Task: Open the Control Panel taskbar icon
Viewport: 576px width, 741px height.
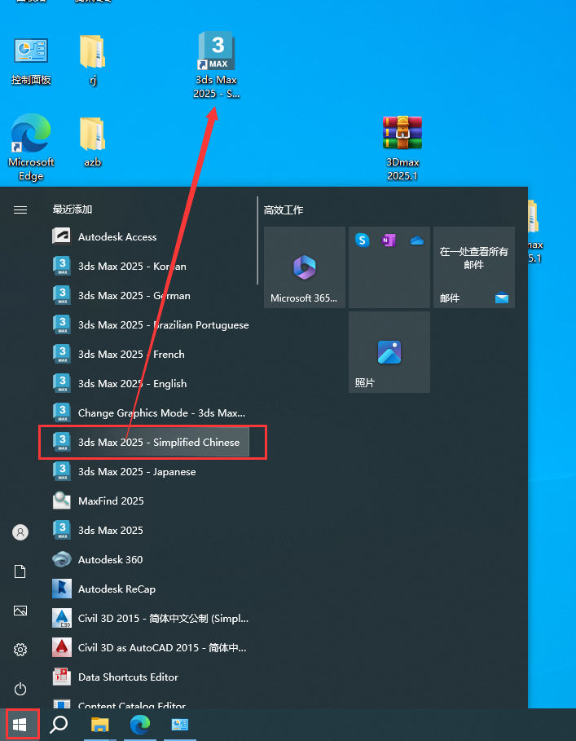Action: [x=180, y=724]
